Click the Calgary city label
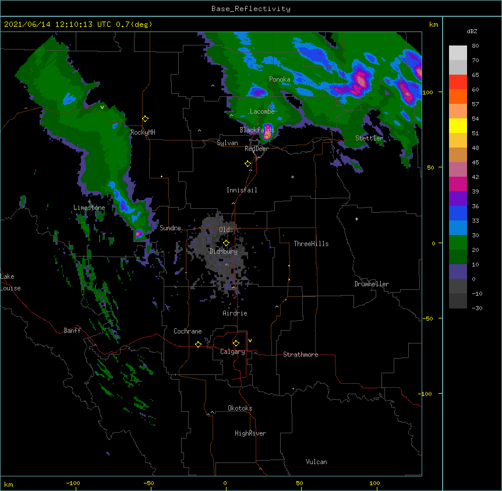Screen dimensions: 502x491 (x=233, y=352)
